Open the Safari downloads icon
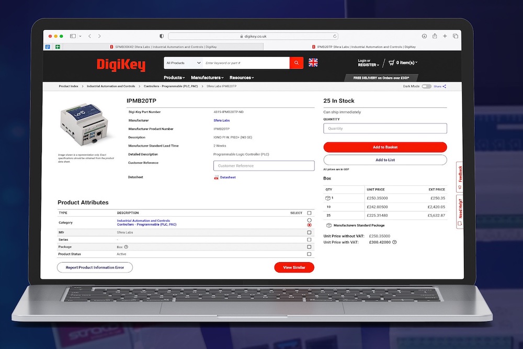Viewport: 523px width, 349px height. (424, 36)
